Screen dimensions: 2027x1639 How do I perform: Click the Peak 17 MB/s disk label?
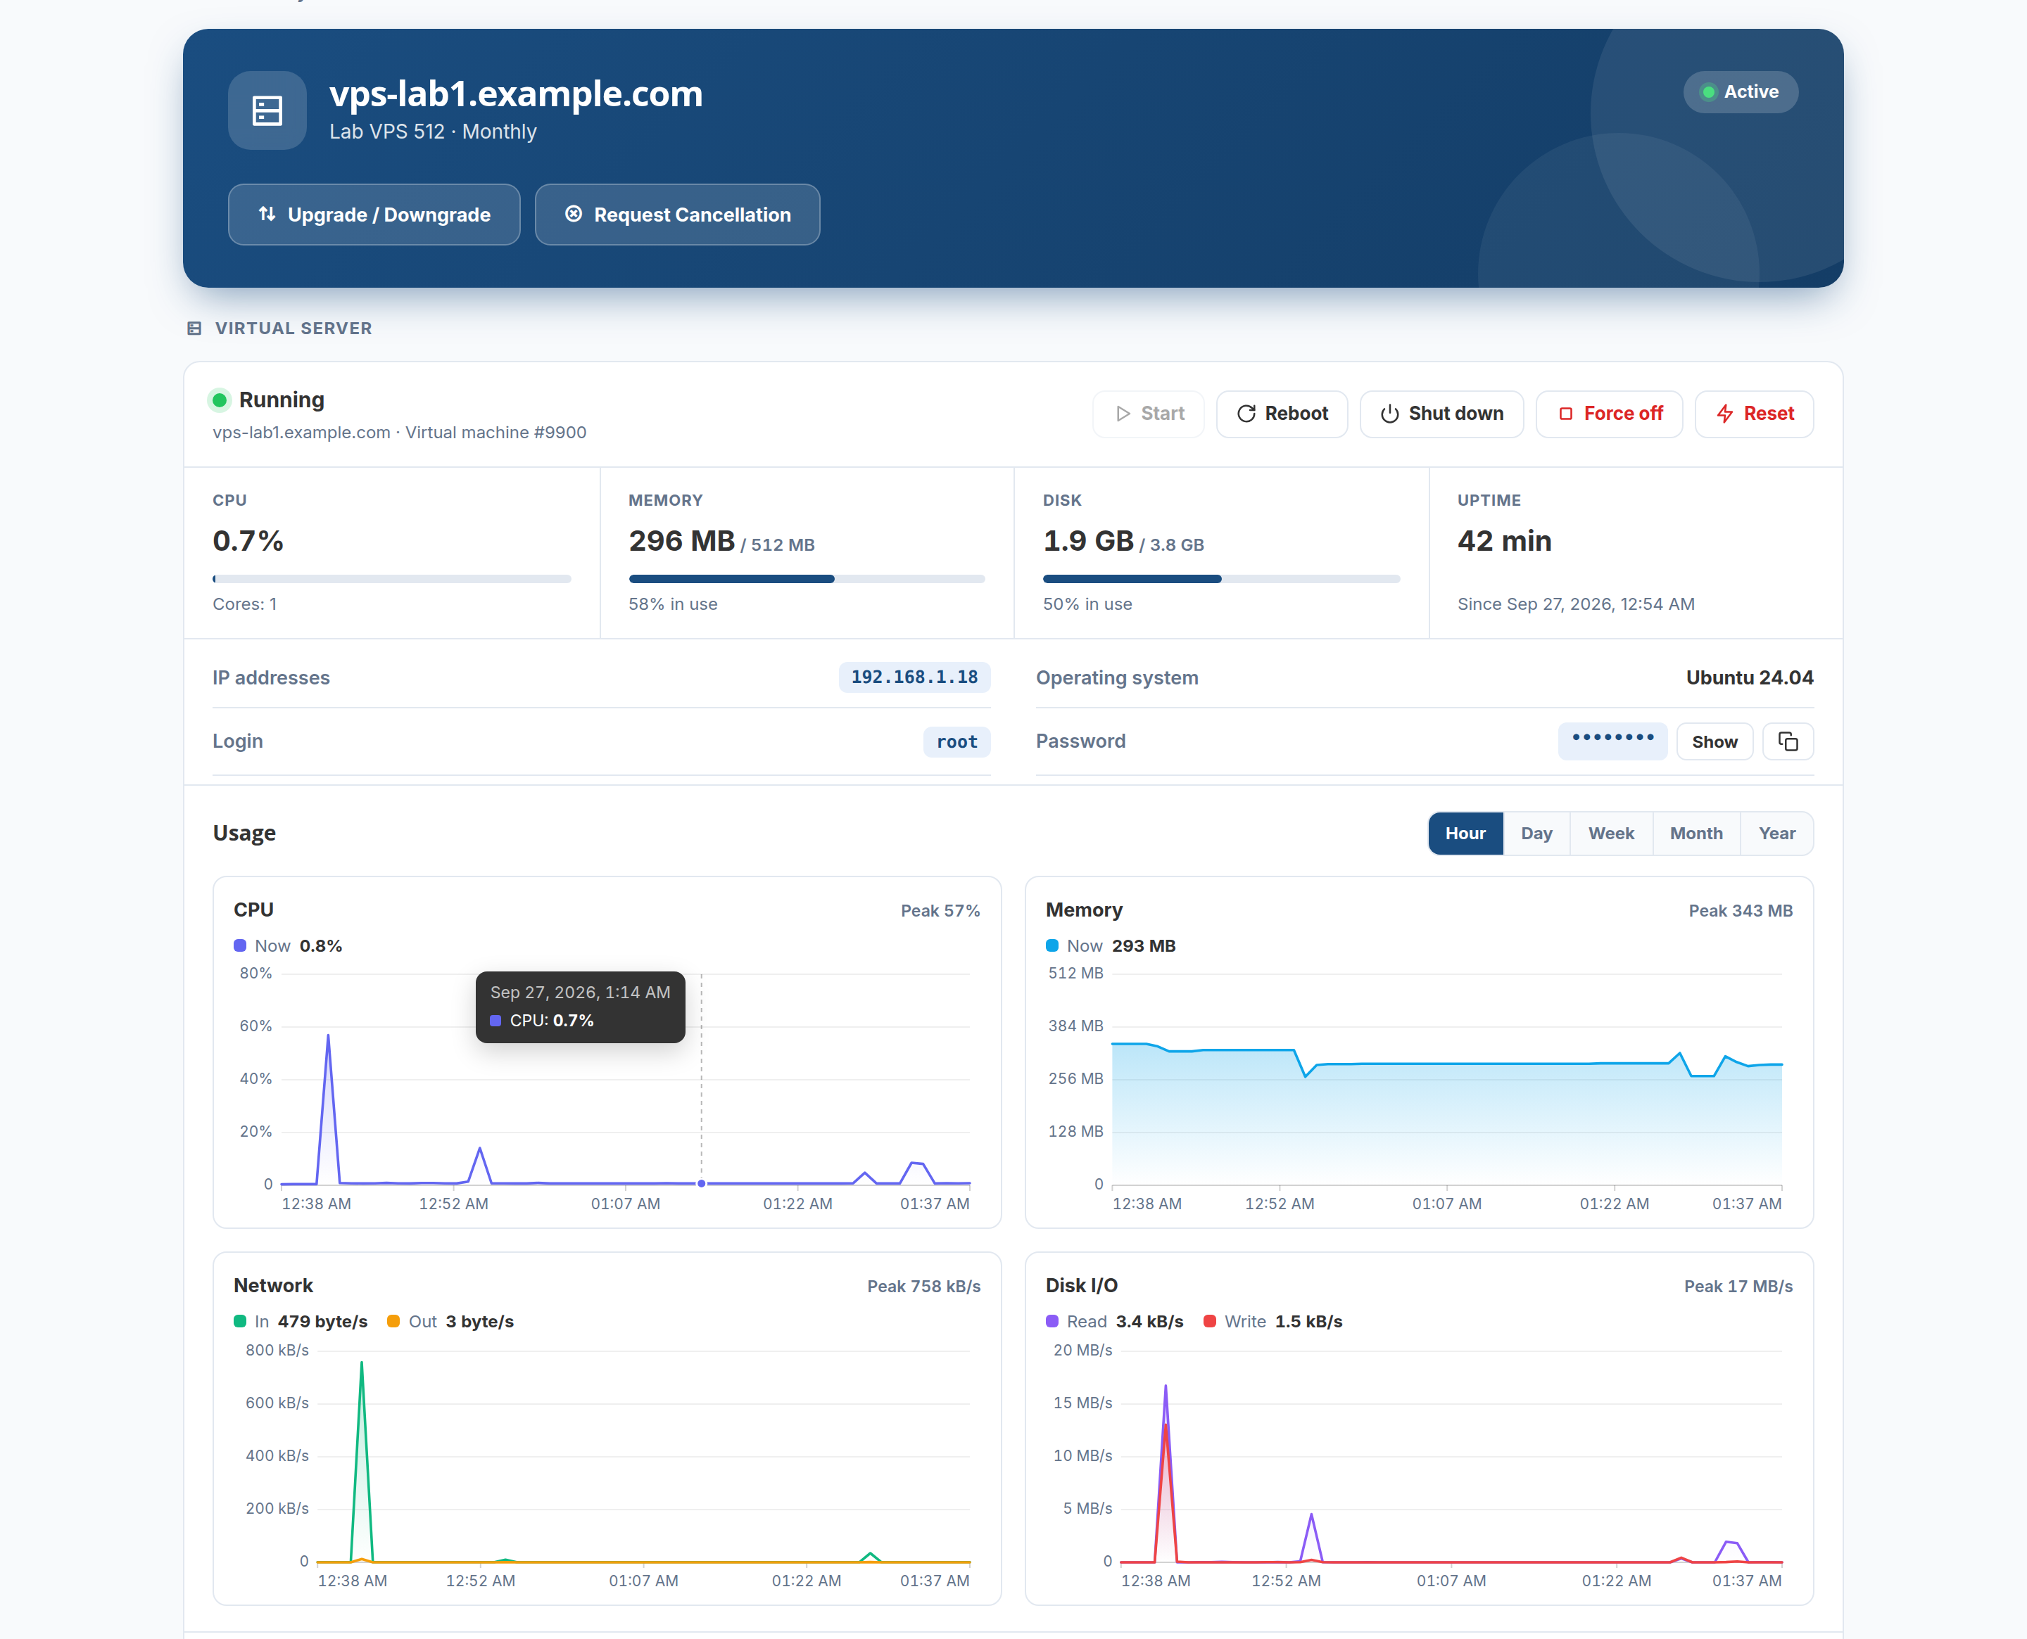point(1738,1286)
